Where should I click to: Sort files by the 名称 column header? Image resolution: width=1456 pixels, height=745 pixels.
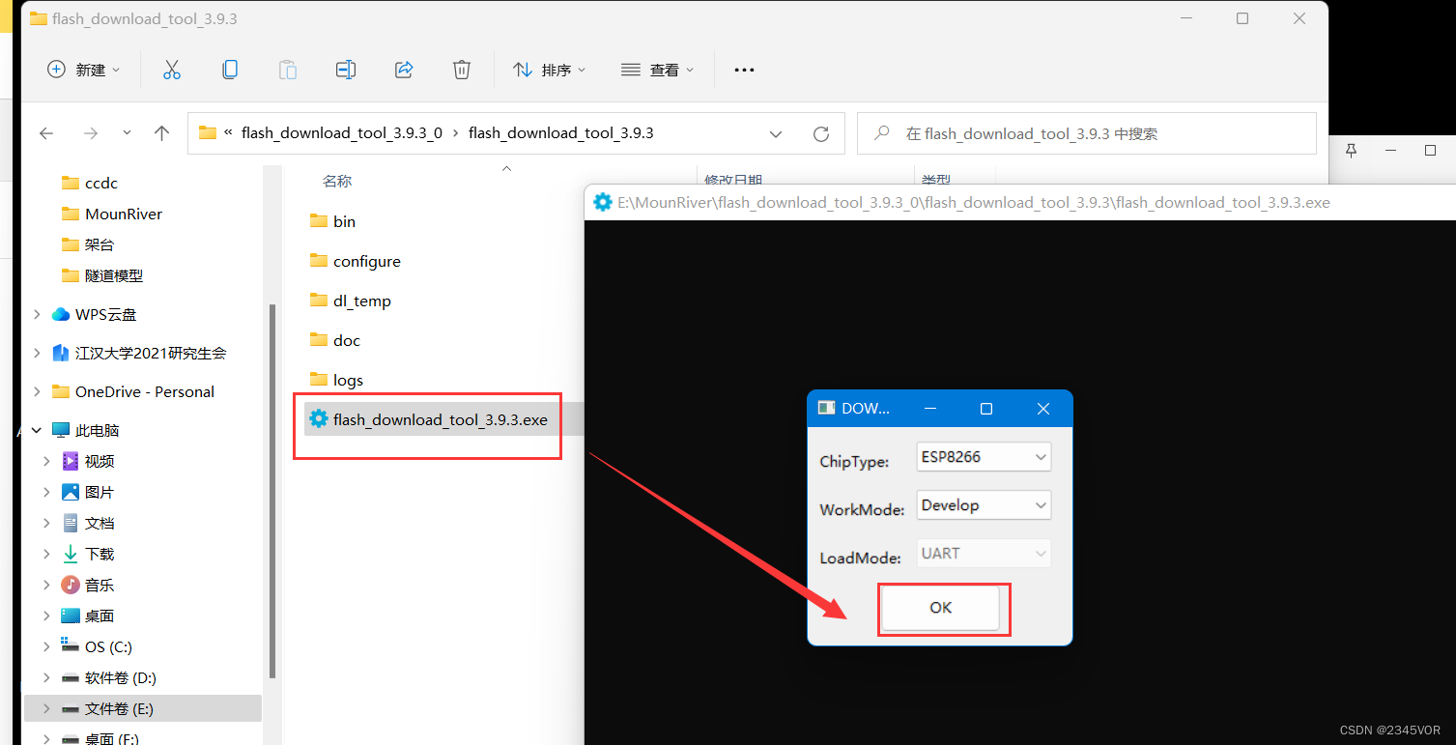[337, 181]
